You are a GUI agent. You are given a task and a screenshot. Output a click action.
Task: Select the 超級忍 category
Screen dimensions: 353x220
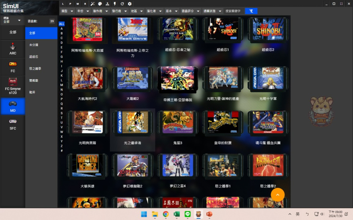41,57
